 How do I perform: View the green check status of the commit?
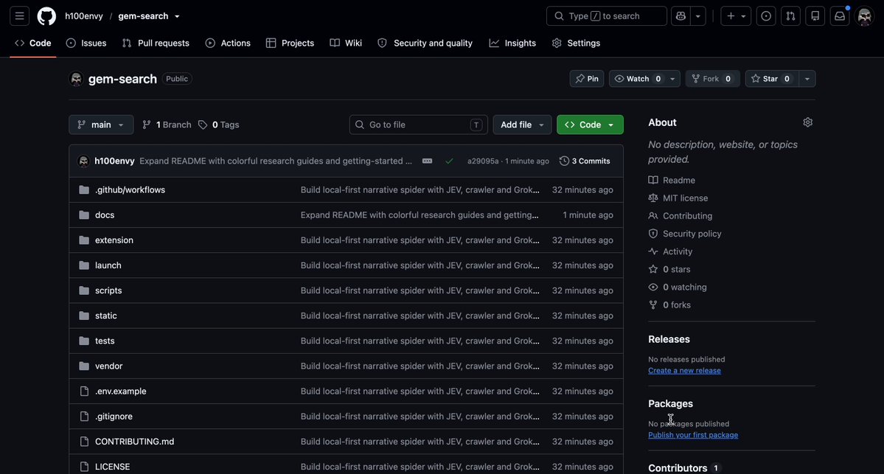(x=449, y=161)
